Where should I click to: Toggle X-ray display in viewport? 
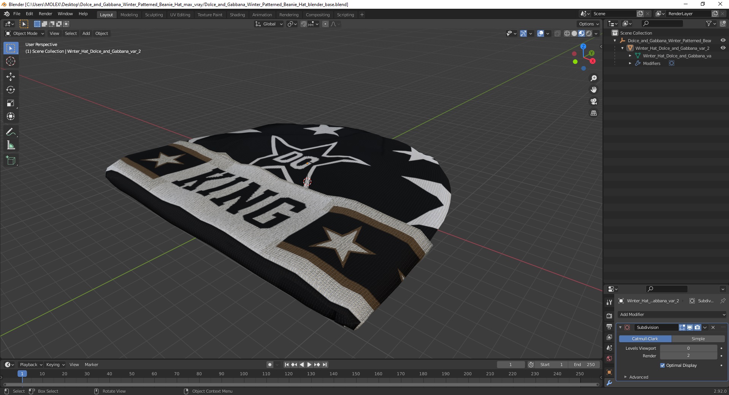[x=557, y=33]
